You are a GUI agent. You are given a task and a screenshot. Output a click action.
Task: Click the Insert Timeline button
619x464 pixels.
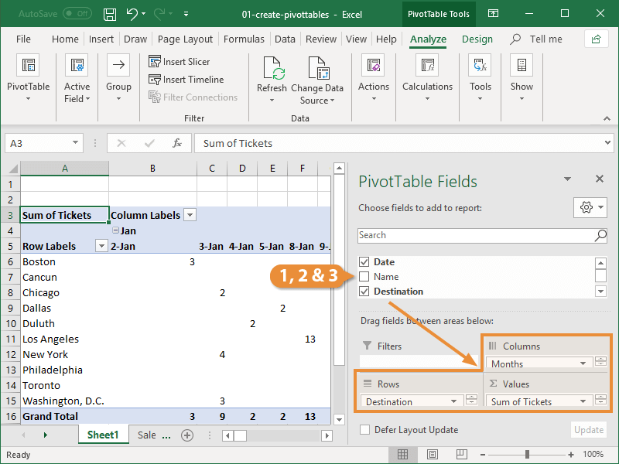tap(186, 80)
